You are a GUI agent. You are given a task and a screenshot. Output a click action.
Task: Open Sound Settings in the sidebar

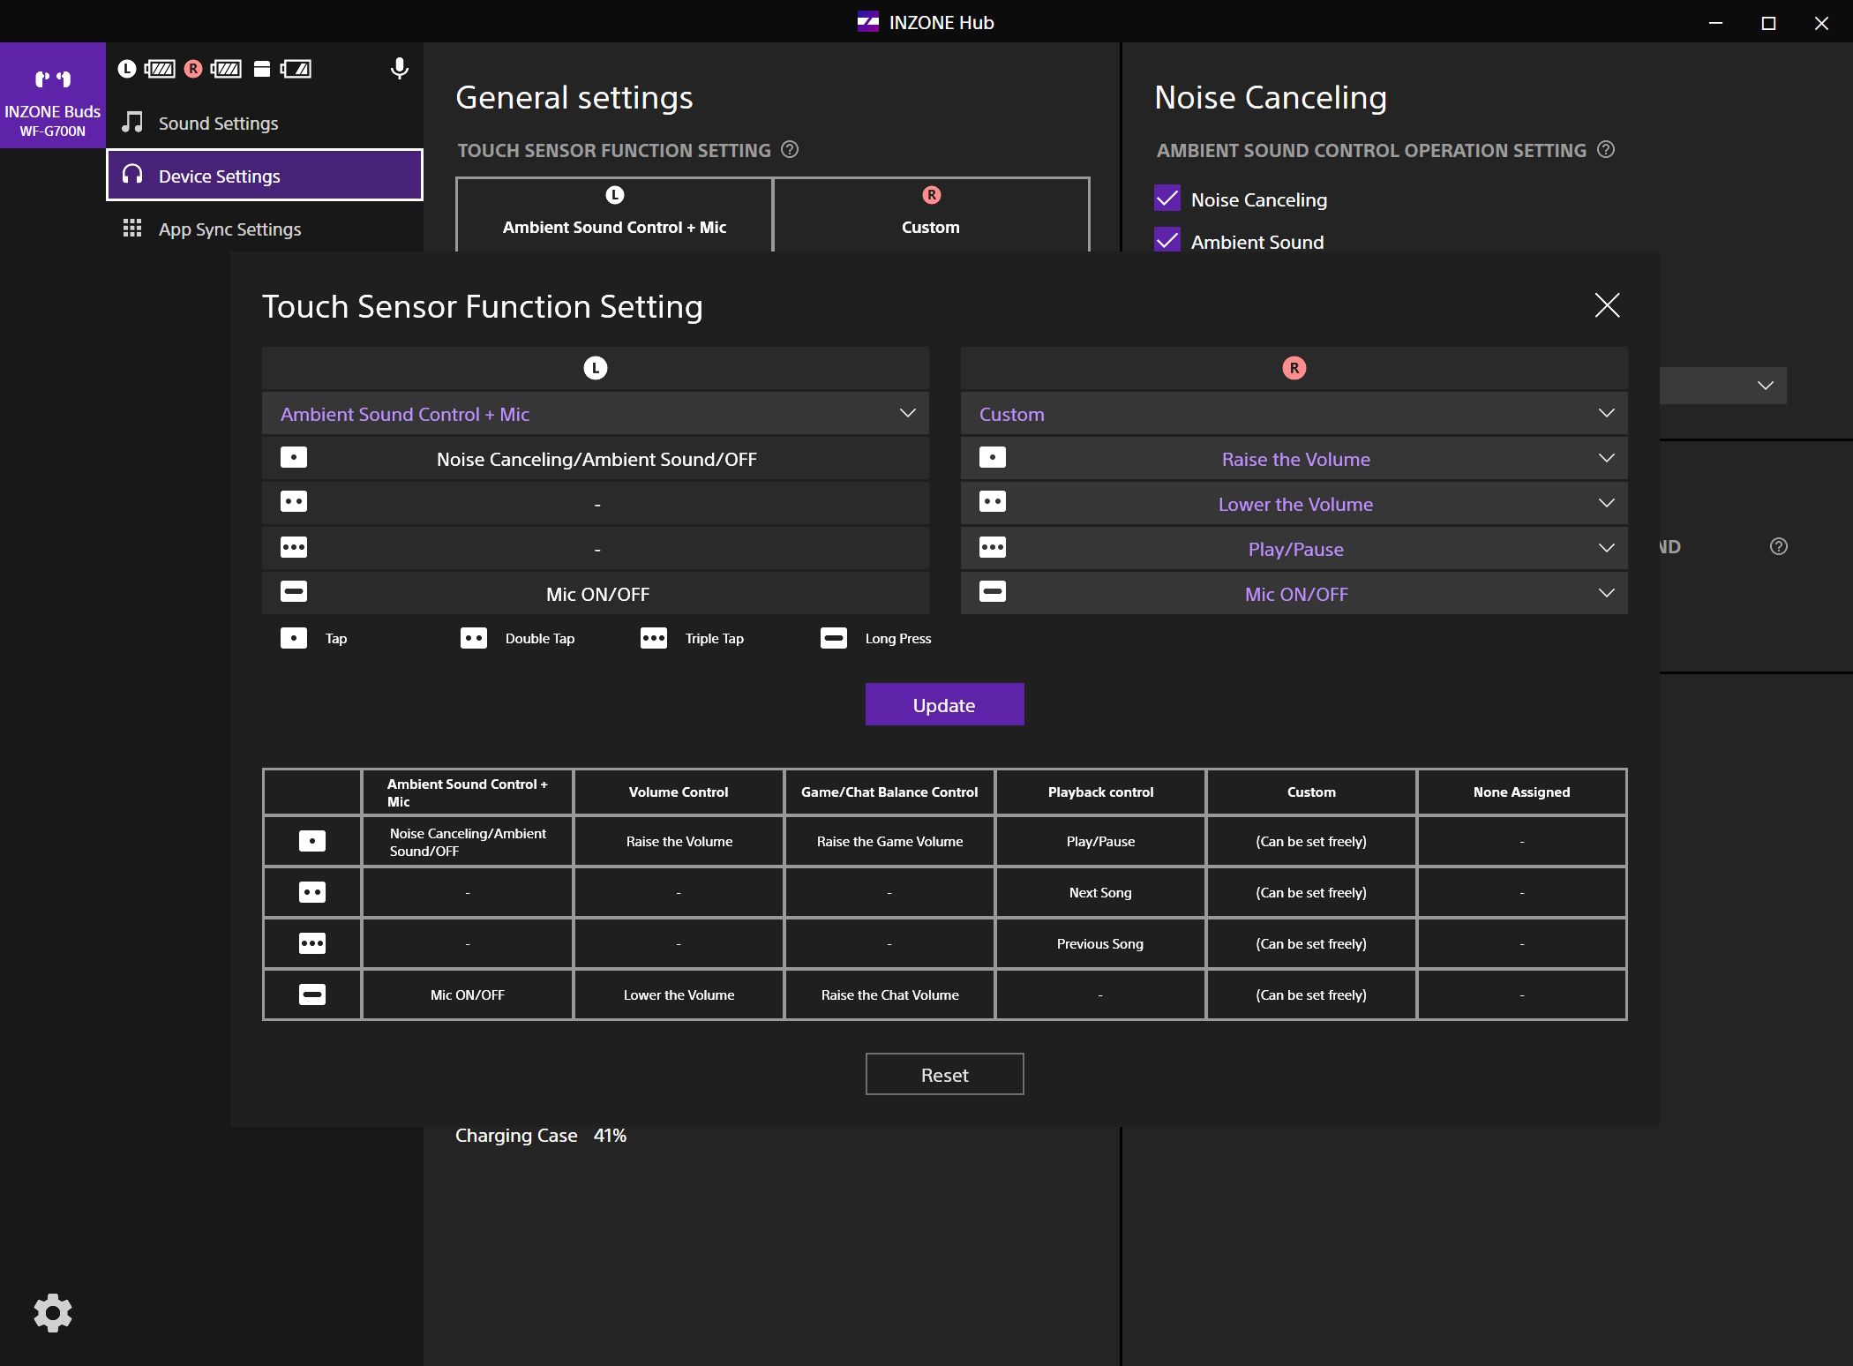click(218, 124)
